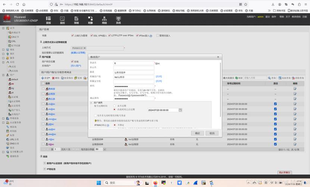Open the Windows Start button
The image size is (310, 187).
[98, 183]
